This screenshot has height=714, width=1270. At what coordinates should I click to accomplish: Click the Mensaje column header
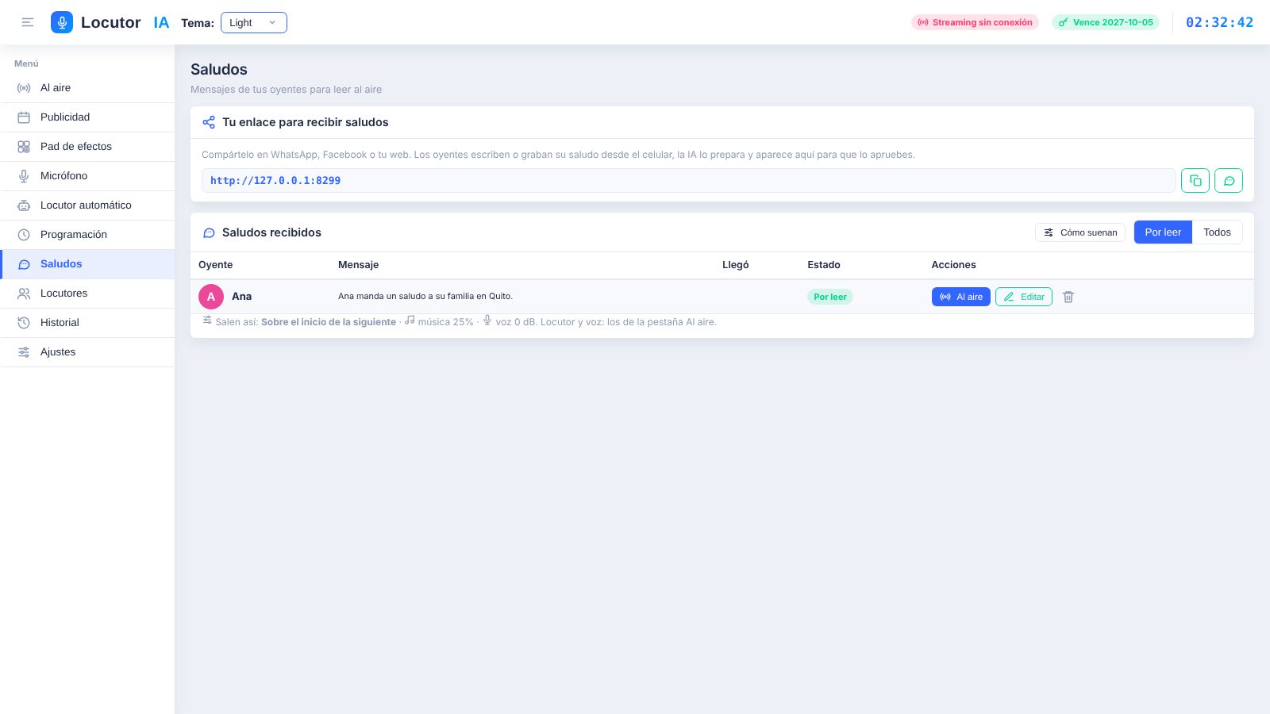click(359, 265)
